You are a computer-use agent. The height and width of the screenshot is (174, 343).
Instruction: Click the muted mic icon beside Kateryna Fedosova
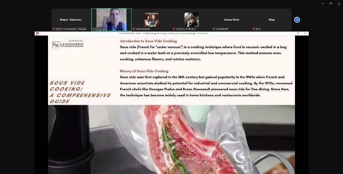[x=174, y=29]
